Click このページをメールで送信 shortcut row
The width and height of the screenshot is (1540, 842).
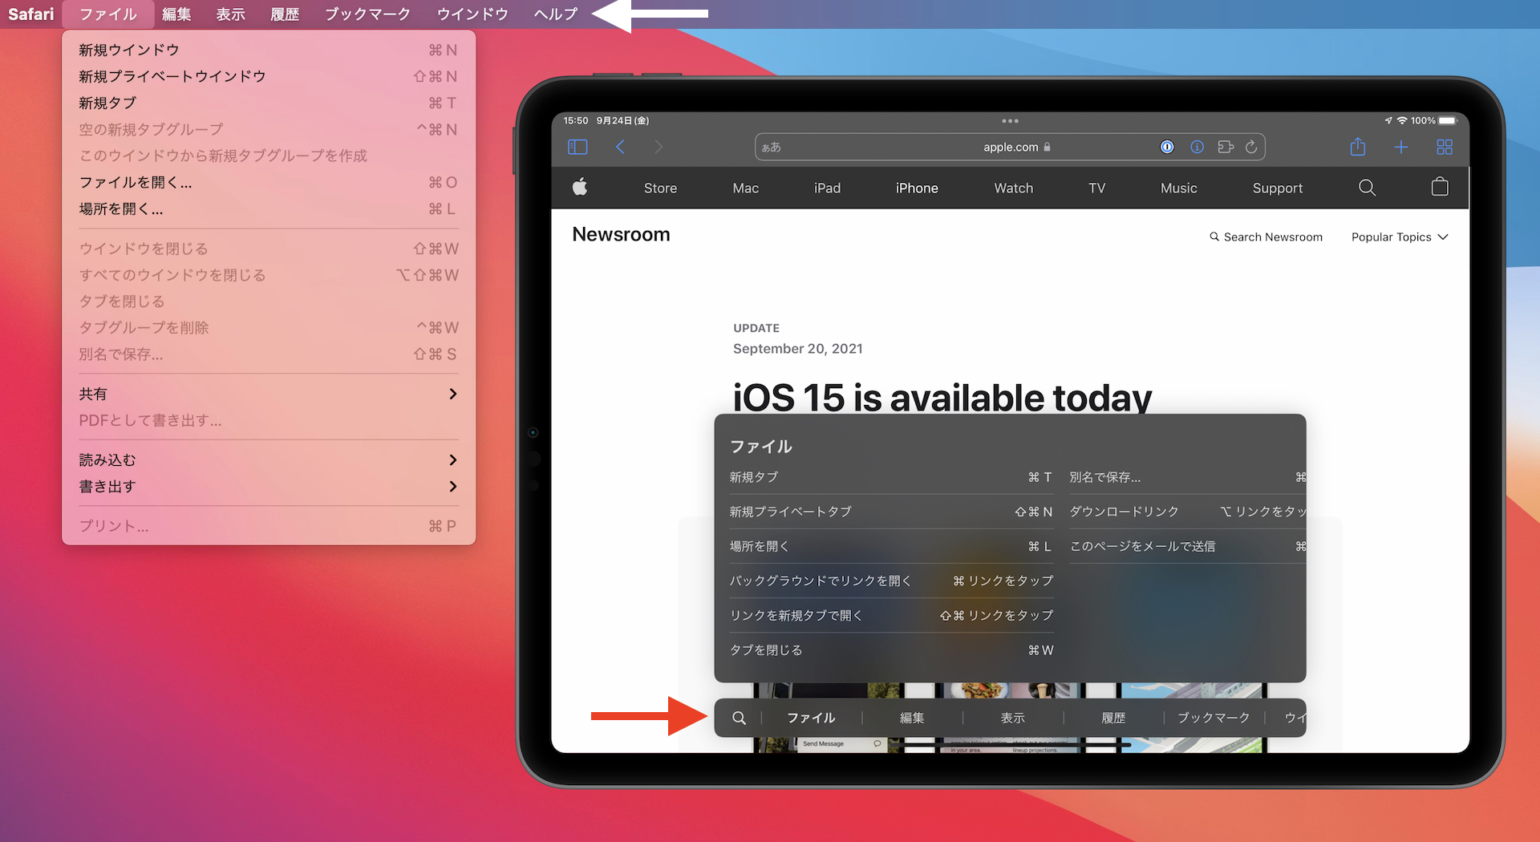coord(1187,546)
